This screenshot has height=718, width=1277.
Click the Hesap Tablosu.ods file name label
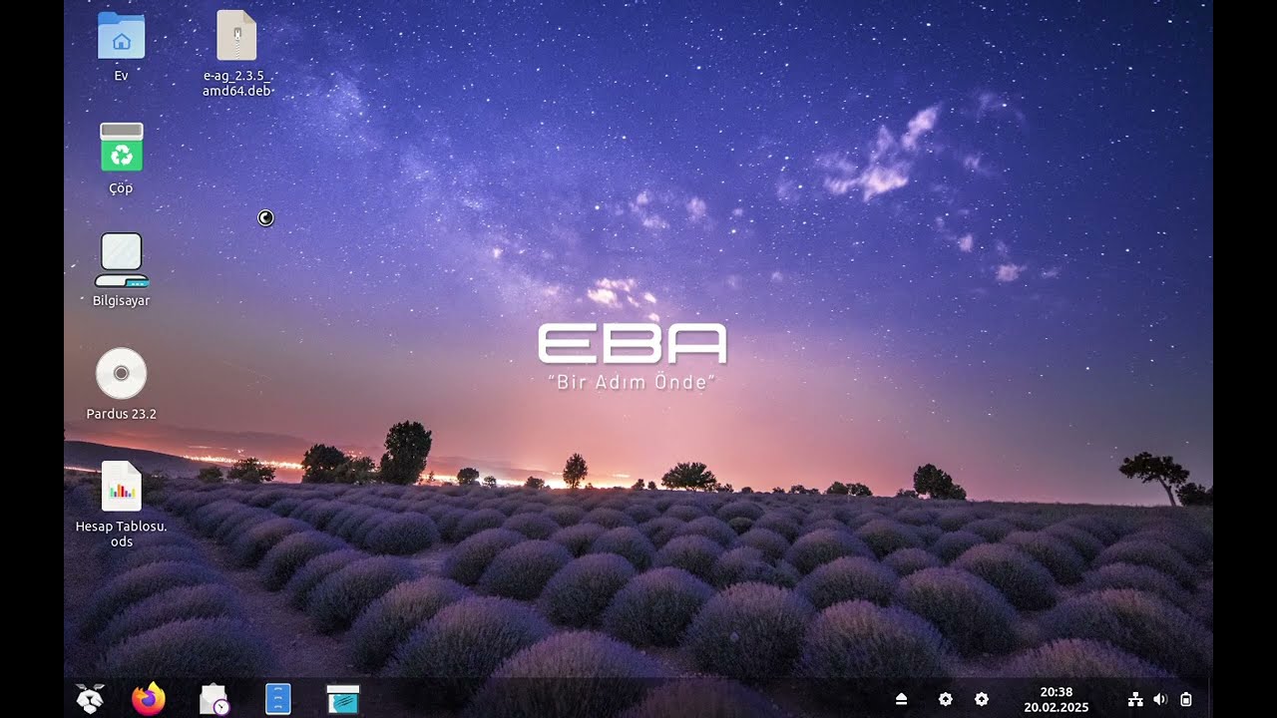coord(121,535)
